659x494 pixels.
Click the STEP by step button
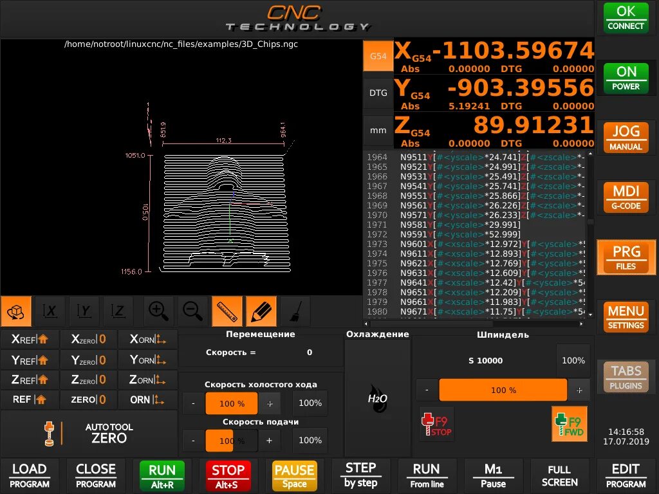point(360,475)
